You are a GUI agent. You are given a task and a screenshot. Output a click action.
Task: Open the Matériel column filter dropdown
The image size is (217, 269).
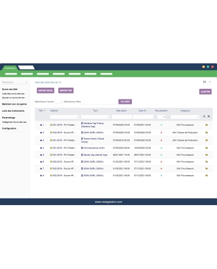pos(65,117)
